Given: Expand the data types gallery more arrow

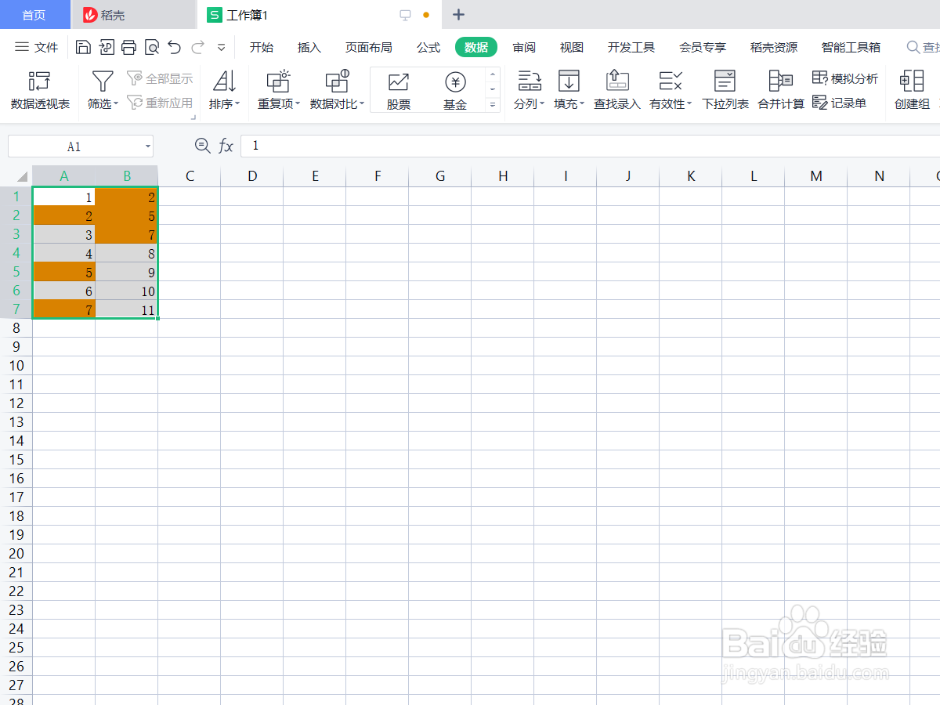Looking at the screenshot, I should [493, 104].
